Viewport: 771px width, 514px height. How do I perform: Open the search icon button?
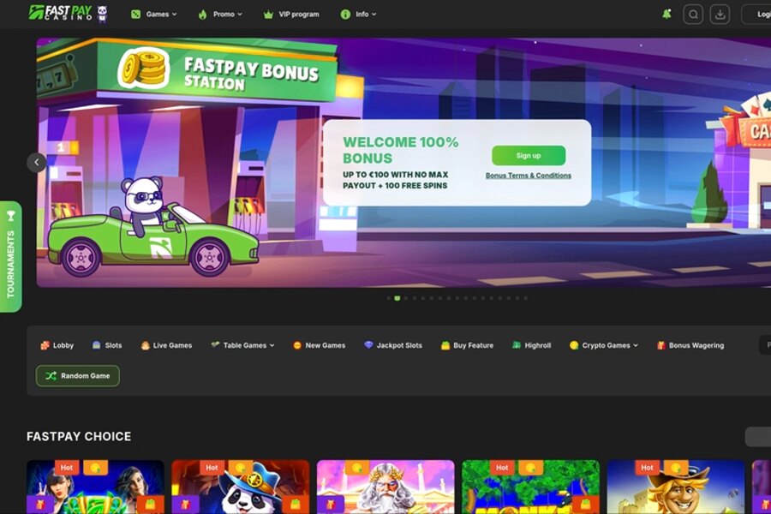point(693,15)
